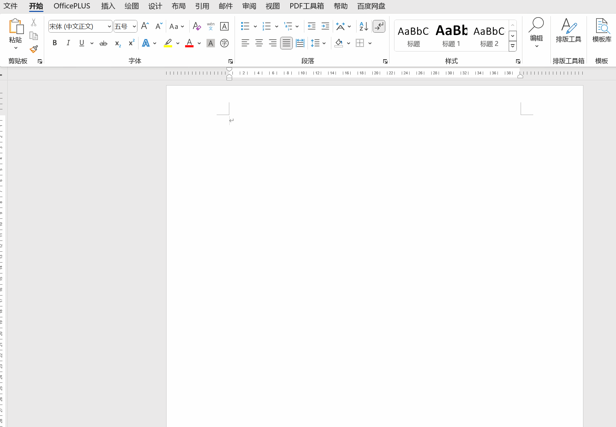Apply the red font color swatch

(189, 43)
